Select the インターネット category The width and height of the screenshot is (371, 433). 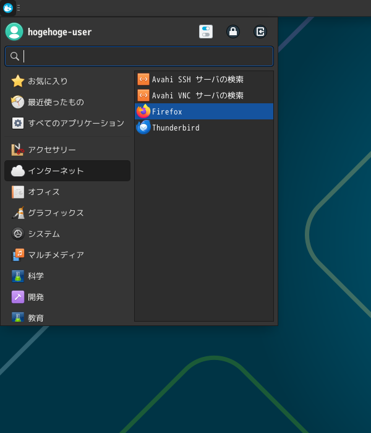point(67,171)
